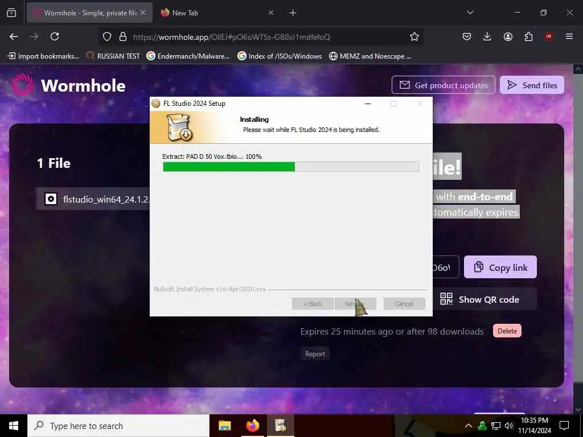Click the share link text field
This screenshot has height=437, width=583.
[x=446, y=267]
